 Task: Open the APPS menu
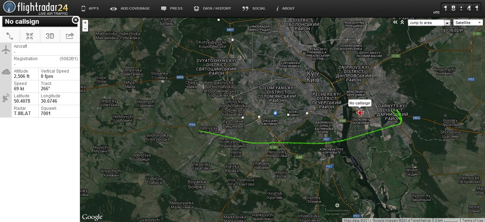pos(90,8)
